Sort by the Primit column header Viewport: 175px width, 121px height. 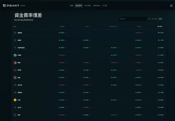[x=140, y=26]
